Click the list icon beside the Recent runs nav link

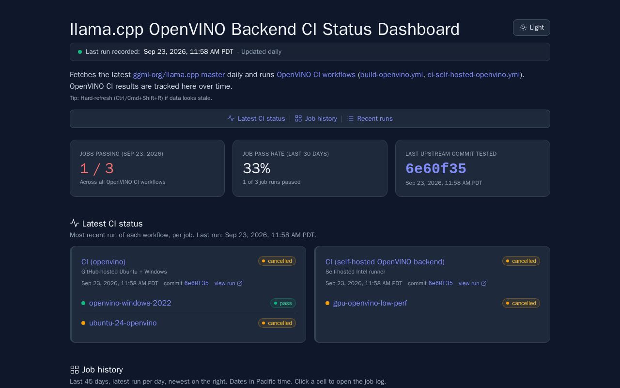tap(350, 118)
